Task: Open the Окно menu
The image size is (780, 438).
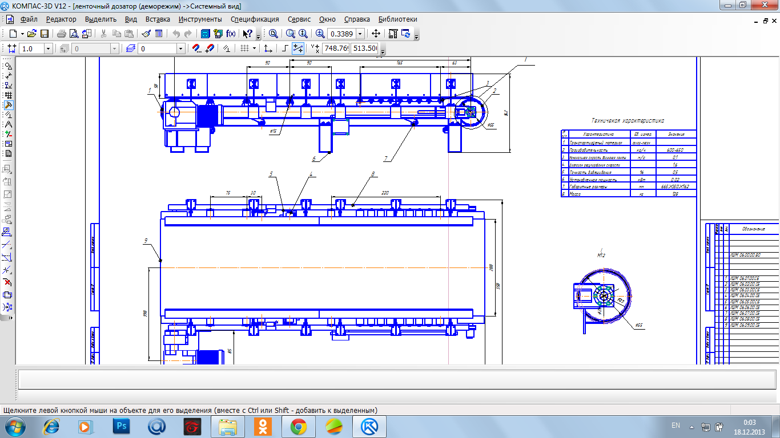Action: click(327, 19)
